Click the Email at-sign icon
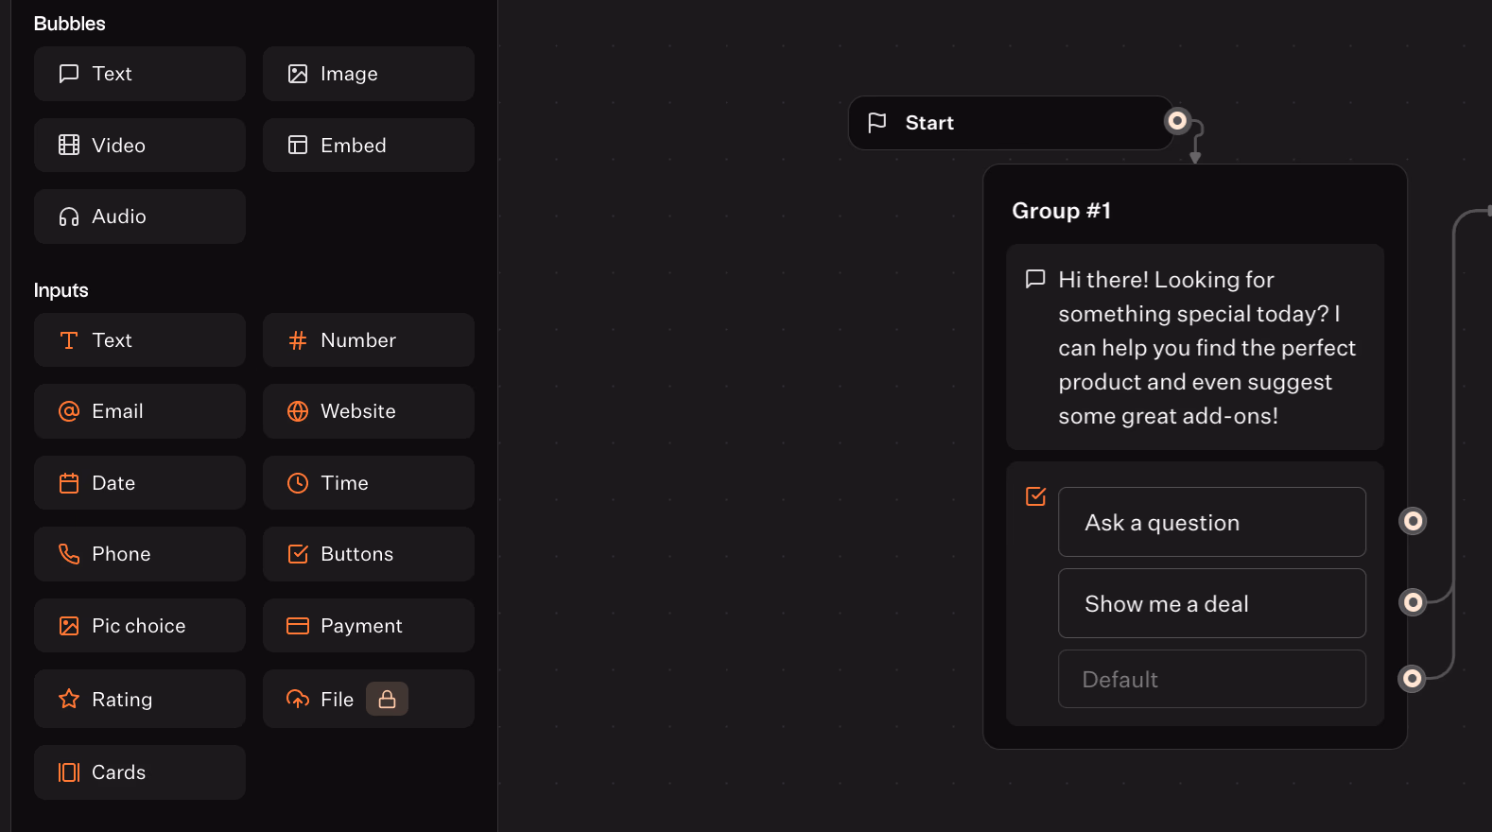1492x832 pixels. coord(69,411)
